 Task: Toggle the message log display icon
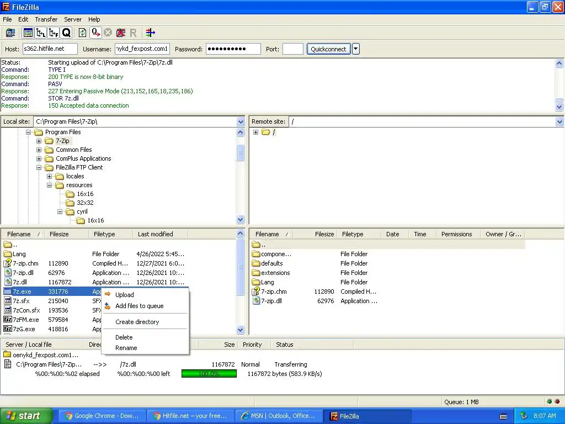(28, 33)
